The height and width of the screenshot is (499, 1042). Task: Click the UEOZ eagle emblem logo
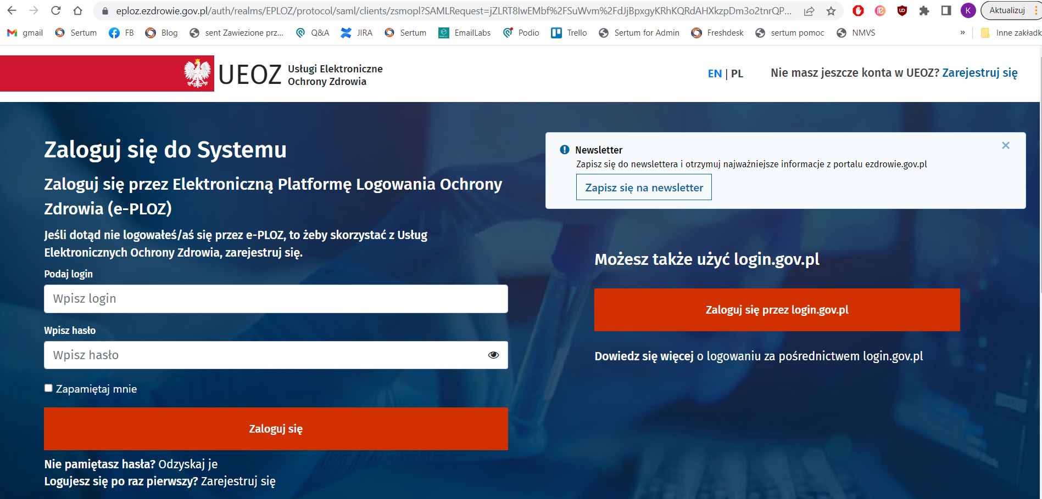coord(197,73)
